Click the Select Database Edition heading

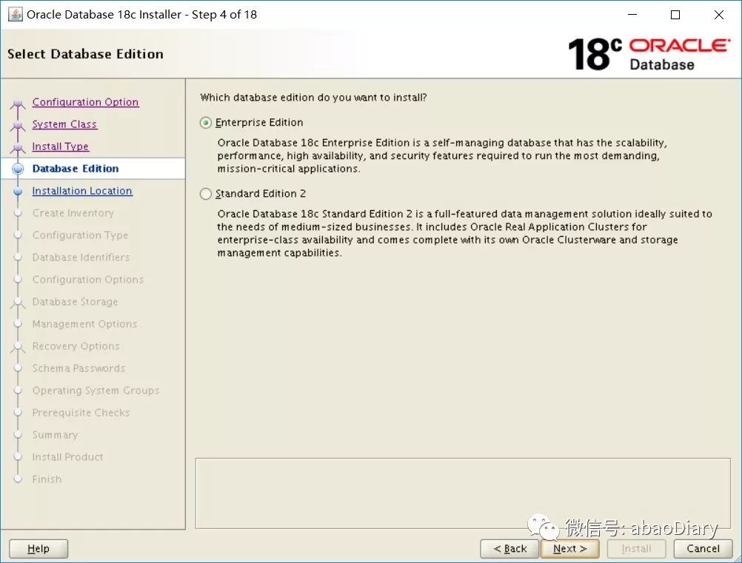click(x=86, y=54)
